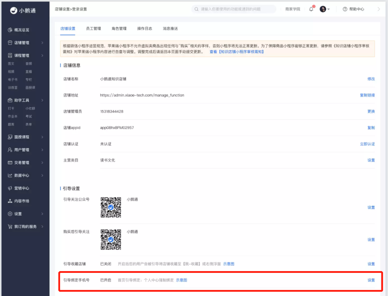Click the 引导关注公众号 QR code image

tap(111, 207)
